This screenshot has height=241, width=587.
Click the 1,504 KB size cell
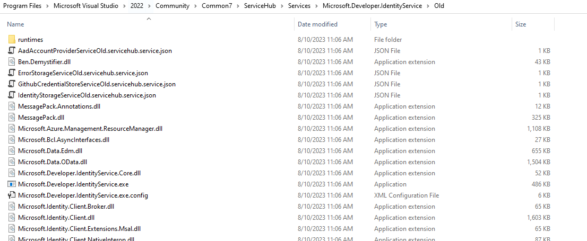pos(538,162)
